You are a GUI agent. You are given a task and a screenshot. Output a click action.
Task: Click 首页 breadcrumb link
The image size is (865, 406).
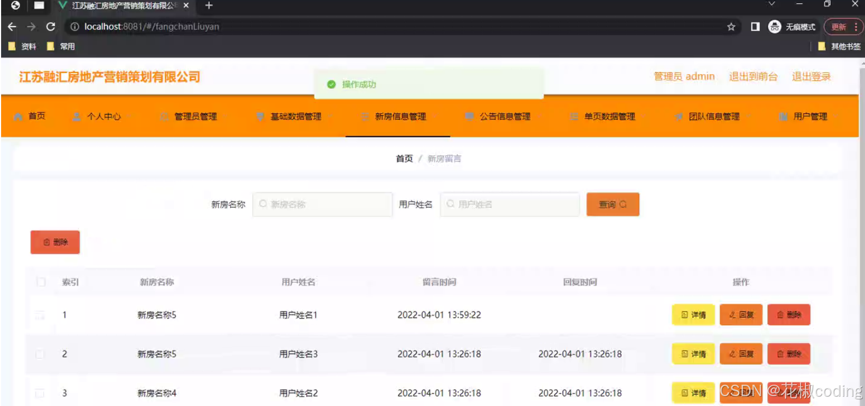click(404, 159)
